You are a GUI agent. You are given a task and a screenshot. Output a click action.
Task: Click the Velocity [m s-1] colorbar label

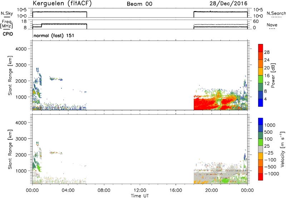(282, 149)
